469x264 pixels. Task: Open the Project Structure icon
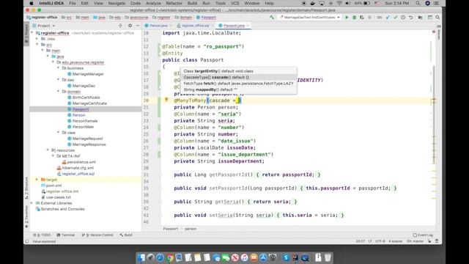click(420, 18)
